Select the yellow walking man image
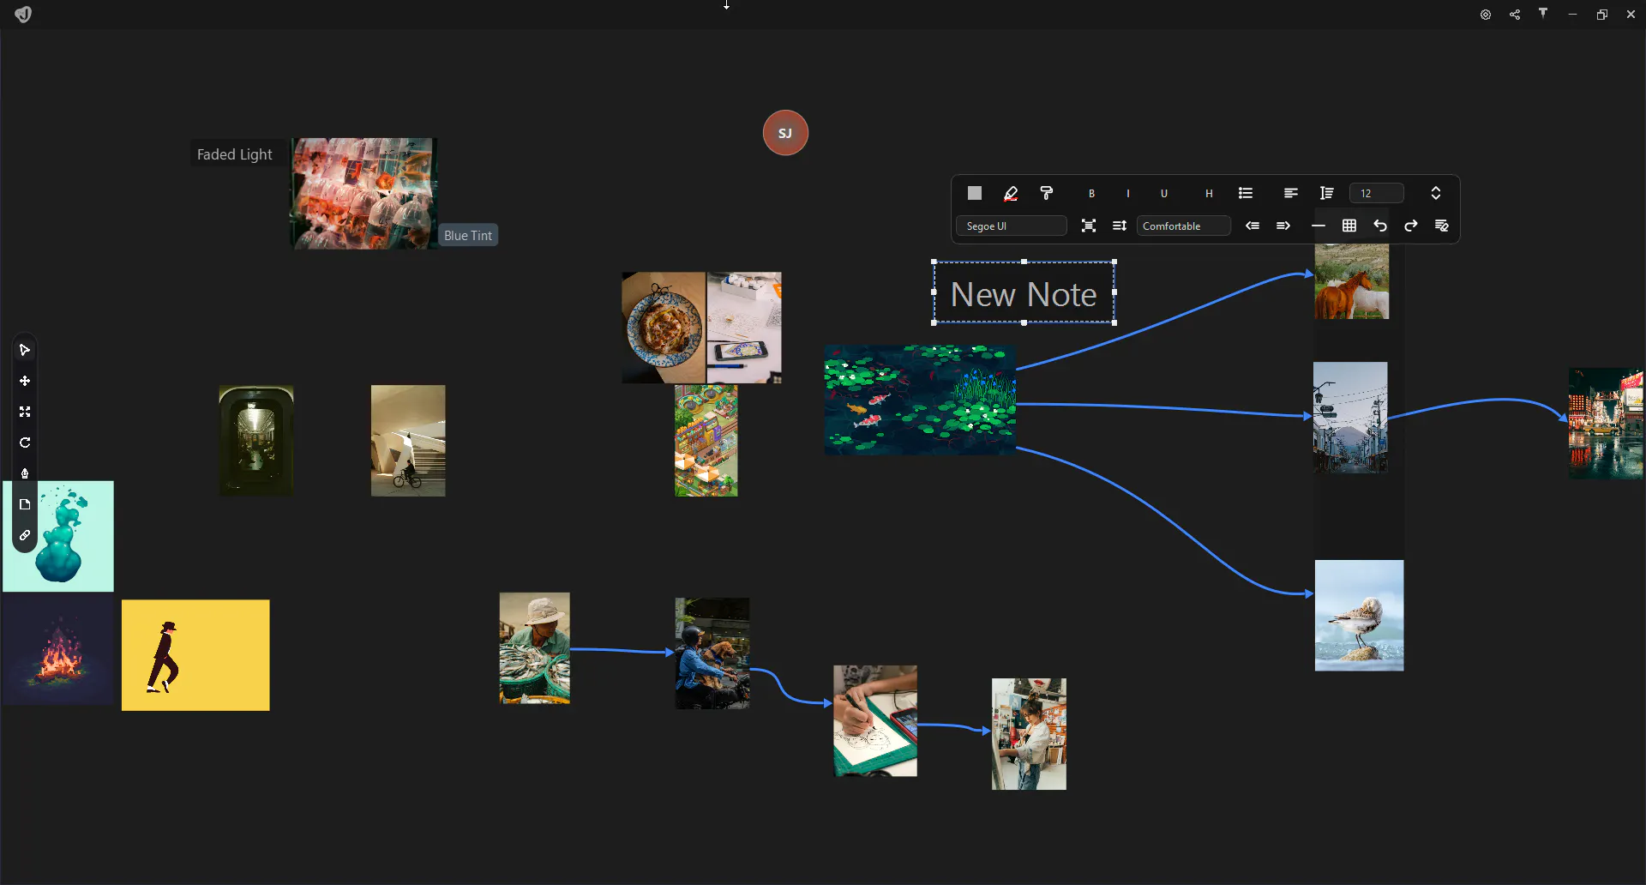Image resolution: width=1646 pixels, height=885 pixels. 195,655
